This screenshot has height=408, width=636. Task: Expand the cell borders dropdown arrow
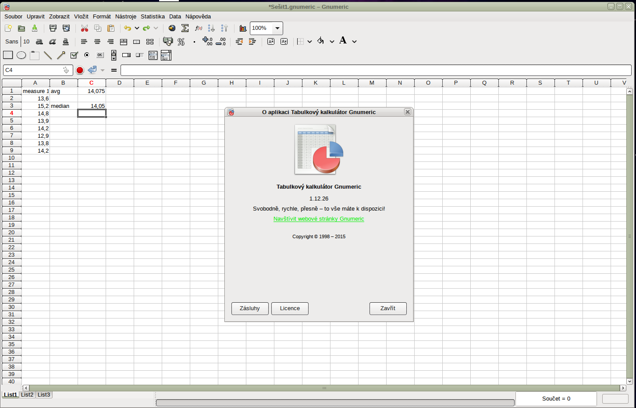309,42
